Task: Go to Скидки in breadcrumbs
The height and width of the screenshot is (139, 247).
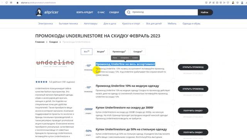Action: coord(53,42)
